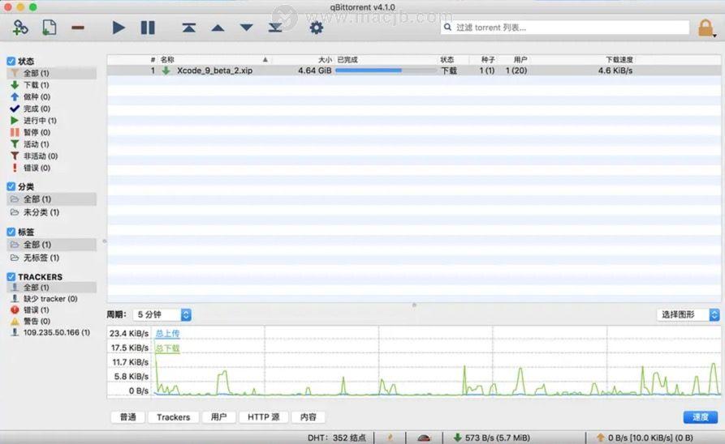Select 全部 (1) under 分类

tap(52, 199)
